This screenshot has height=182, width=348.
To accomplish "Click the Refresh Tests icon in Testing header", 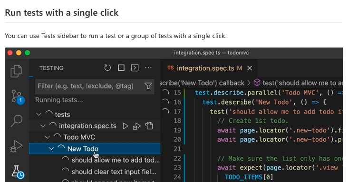I will pyautogui.click(x=107, y=67).
